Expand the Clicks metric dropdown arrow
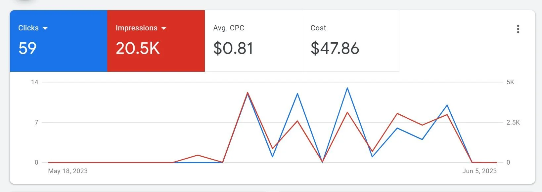542x192 pixels. tap(45, 28)
